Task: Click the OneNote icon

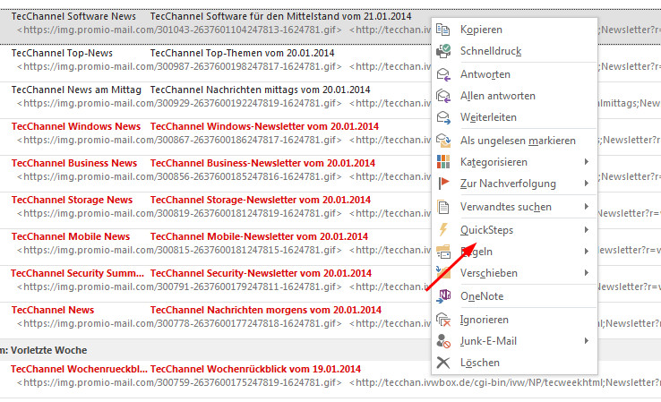Action: 443,296
